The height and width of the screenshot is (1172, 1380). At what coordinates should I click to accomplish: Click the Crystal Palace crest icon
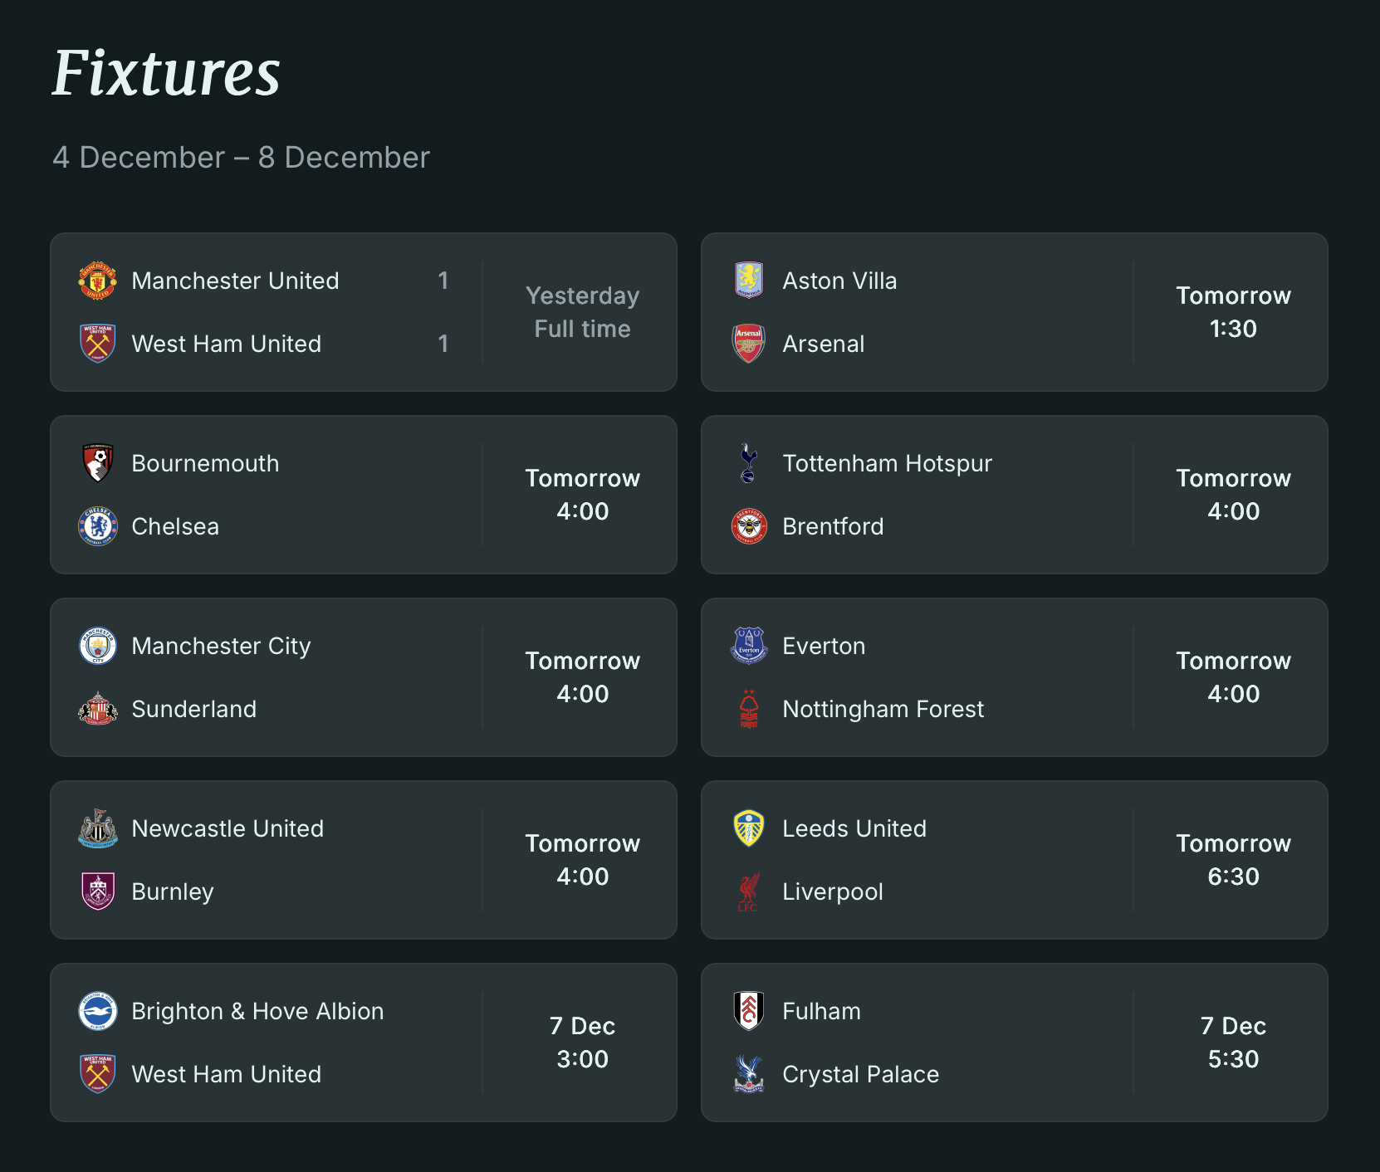coord(749,1074)
